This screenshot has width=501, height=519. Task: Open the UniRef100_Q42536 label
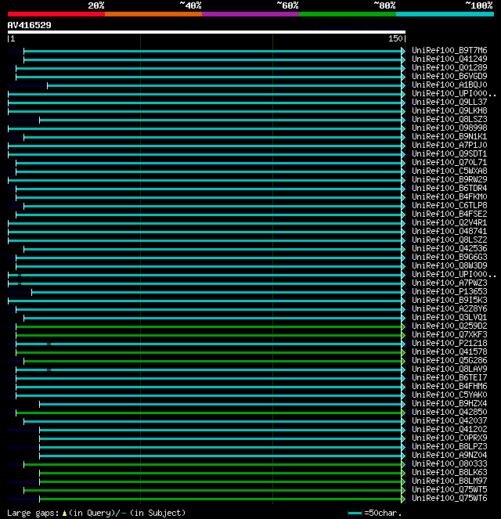[449, 248]
